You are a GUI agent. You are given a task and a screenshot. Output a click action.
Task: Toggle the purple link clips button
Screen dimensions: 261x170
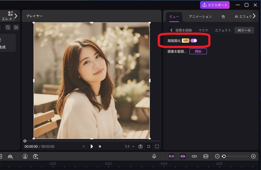pyautogui.click(x=171, y=156)
